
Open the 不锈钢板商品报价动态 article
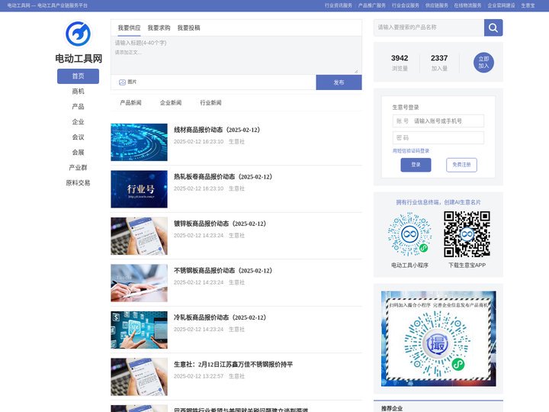[223, 271]
